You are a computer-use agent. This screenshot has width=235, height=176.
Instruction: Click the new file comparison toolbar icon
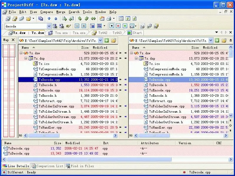tap(21, 19)
